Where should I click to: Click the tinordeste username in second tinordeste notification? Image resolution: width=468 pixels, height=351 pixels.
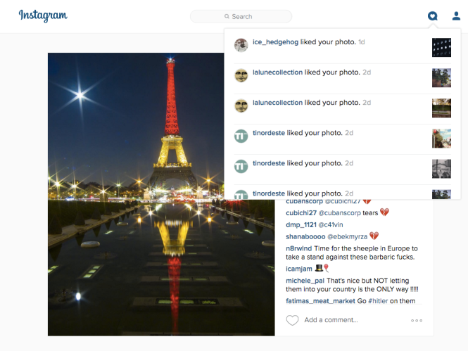click(x=269, y=163)
